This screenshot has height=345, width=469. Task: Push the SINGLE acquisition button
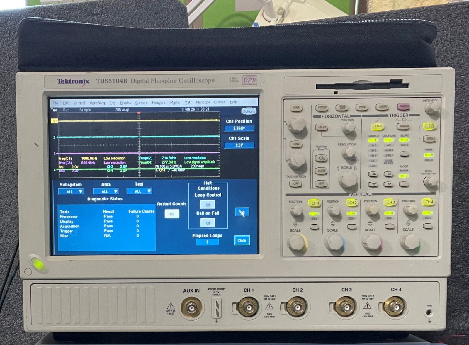tap(431, 138)
